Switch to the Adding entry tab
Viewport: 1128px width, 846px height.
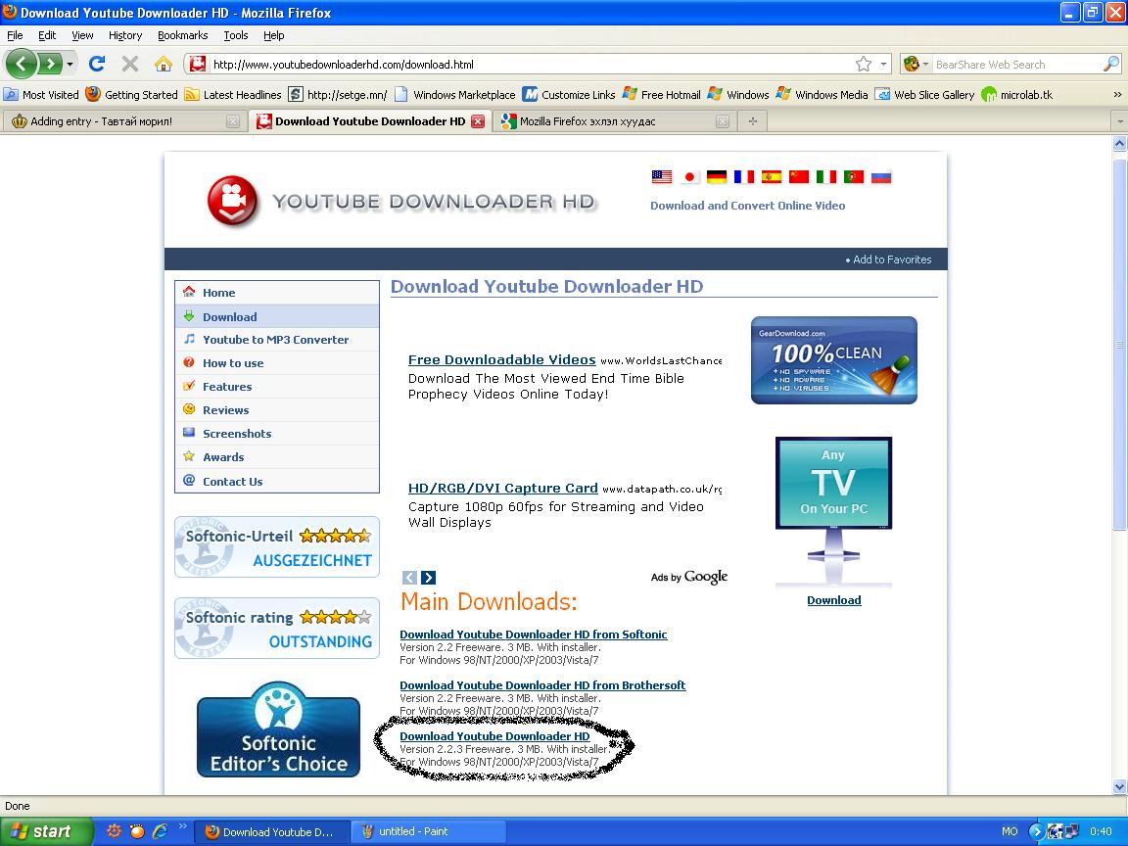(x=125, y=121)
